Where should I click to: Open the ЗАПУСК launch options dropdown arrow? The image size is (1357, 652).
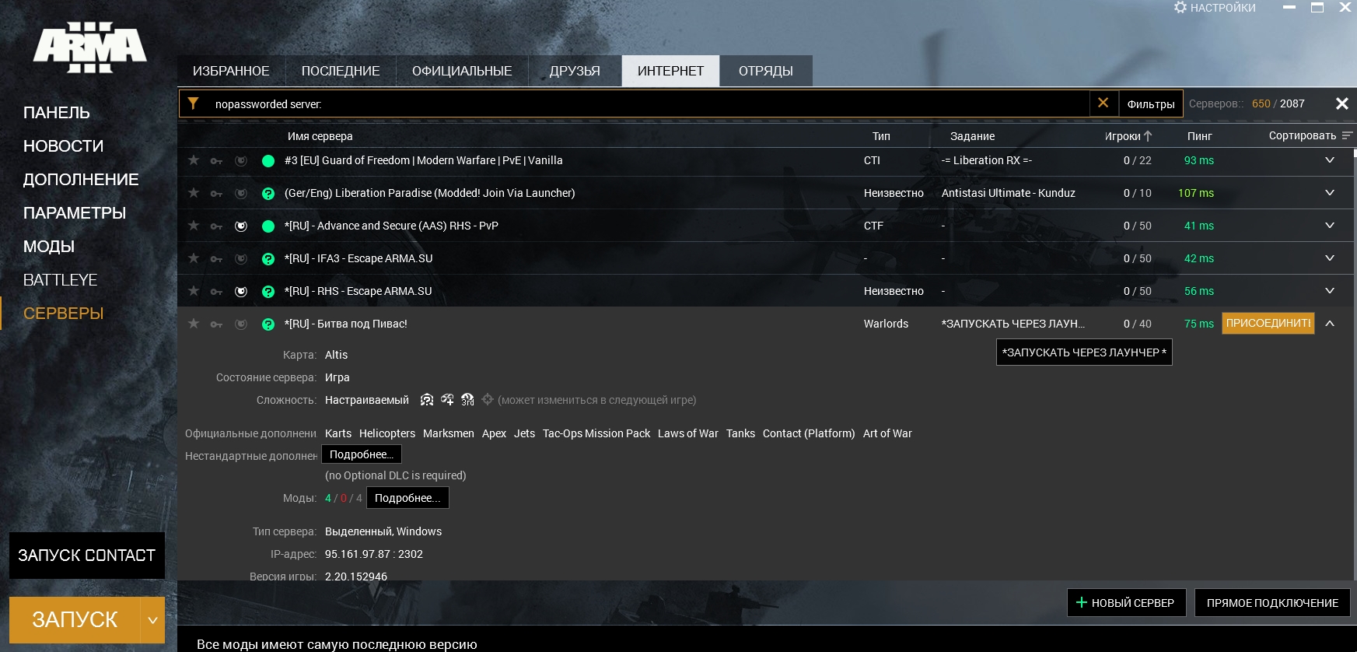(x=152, y=620)
